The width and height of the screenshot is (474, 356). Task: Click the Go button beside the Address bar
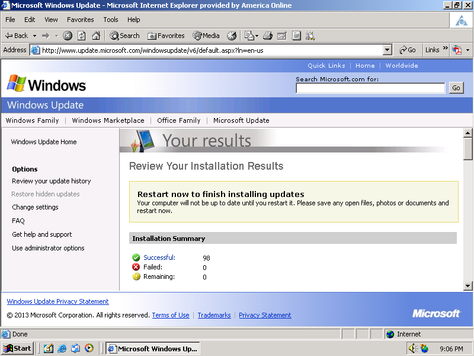(407, 50)
